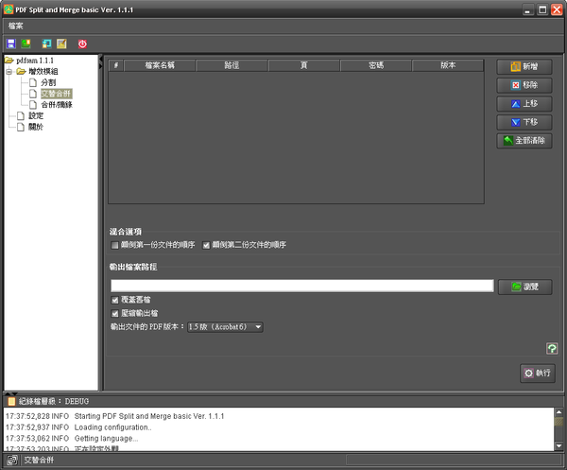This screenshot has height=470, width=567.
Task: Click the log panel scroll down arrow
Action: tap(558, 446)
